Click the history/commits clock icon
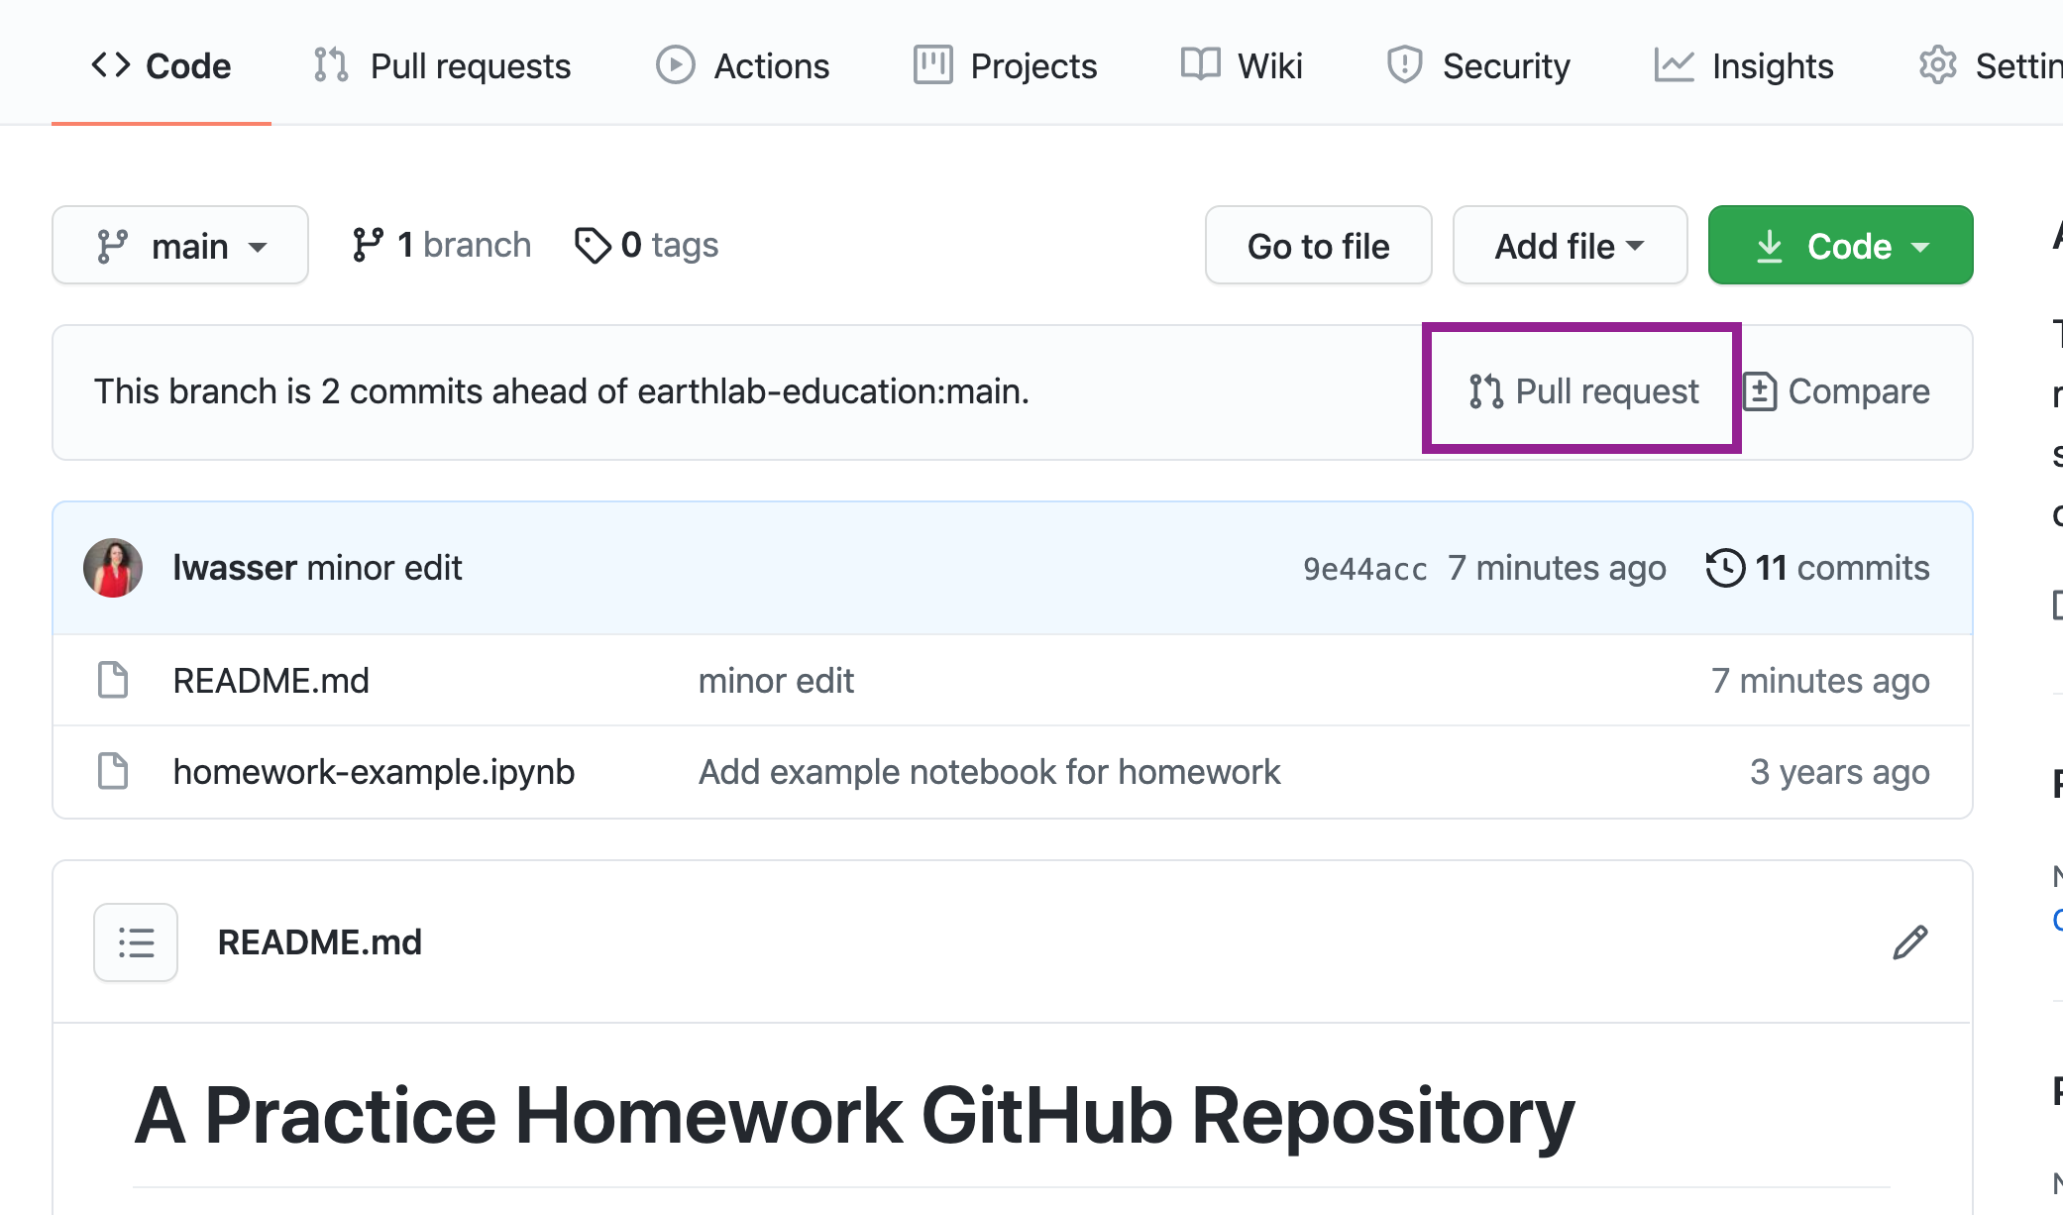2063x1215 pixels. (x=1723, y=567)
